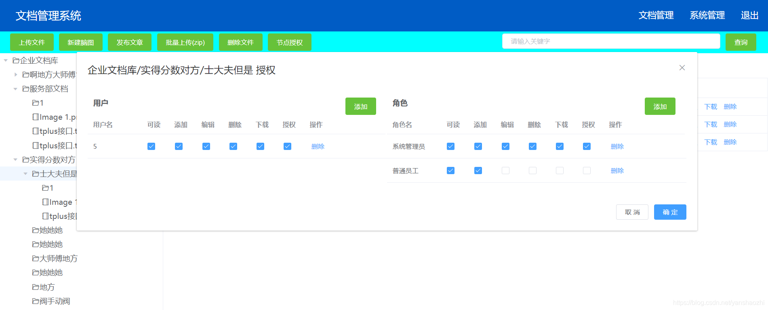Click the 批量上传(zip) toolbar button
The width and height of the screenshot is (768, 310).
click(185, 42)
